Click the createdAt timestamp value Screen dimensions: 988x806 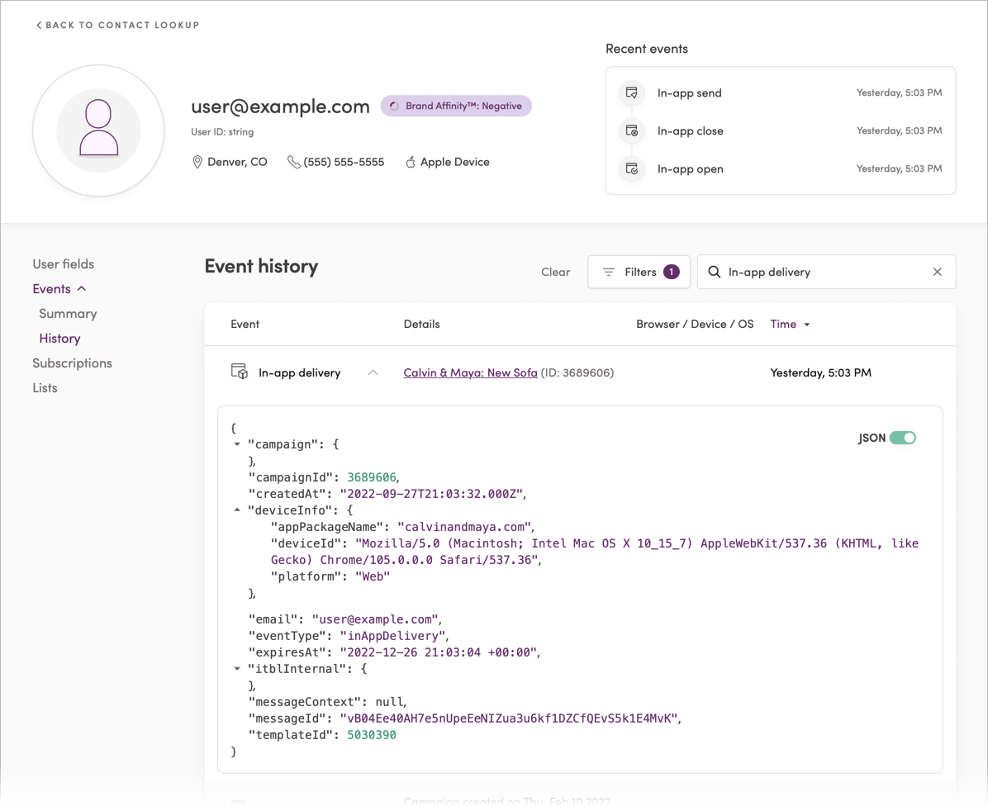click(431, 494)
